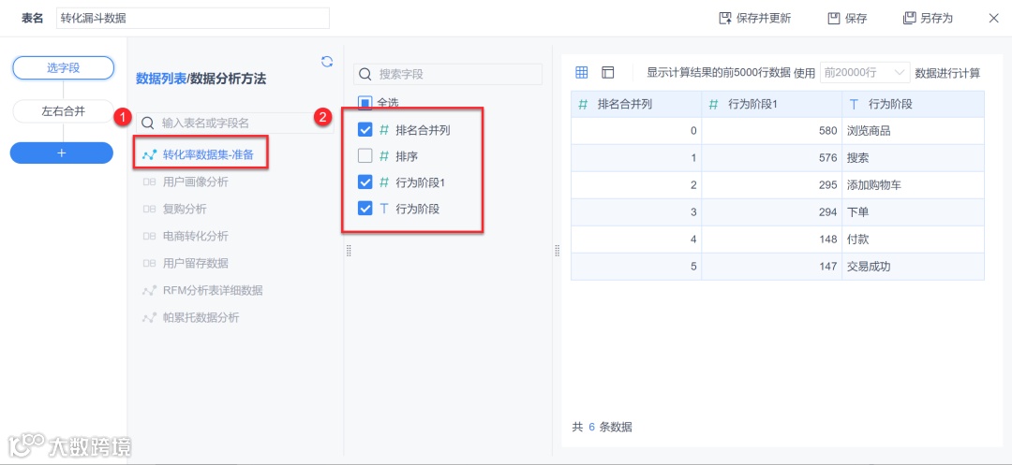
Task: Click magnifier icon in field search box
Action: click(x=365, y=74)
